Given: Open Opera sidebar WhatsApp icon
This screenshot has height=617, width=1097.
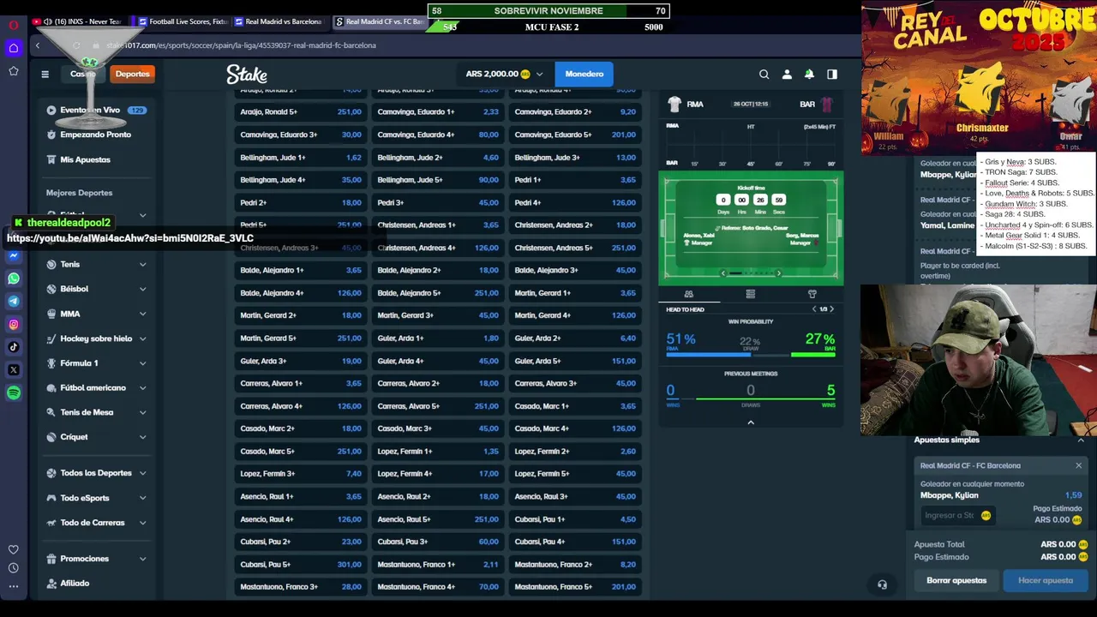Looking at the screenshot, I should [x=14, y=279].
